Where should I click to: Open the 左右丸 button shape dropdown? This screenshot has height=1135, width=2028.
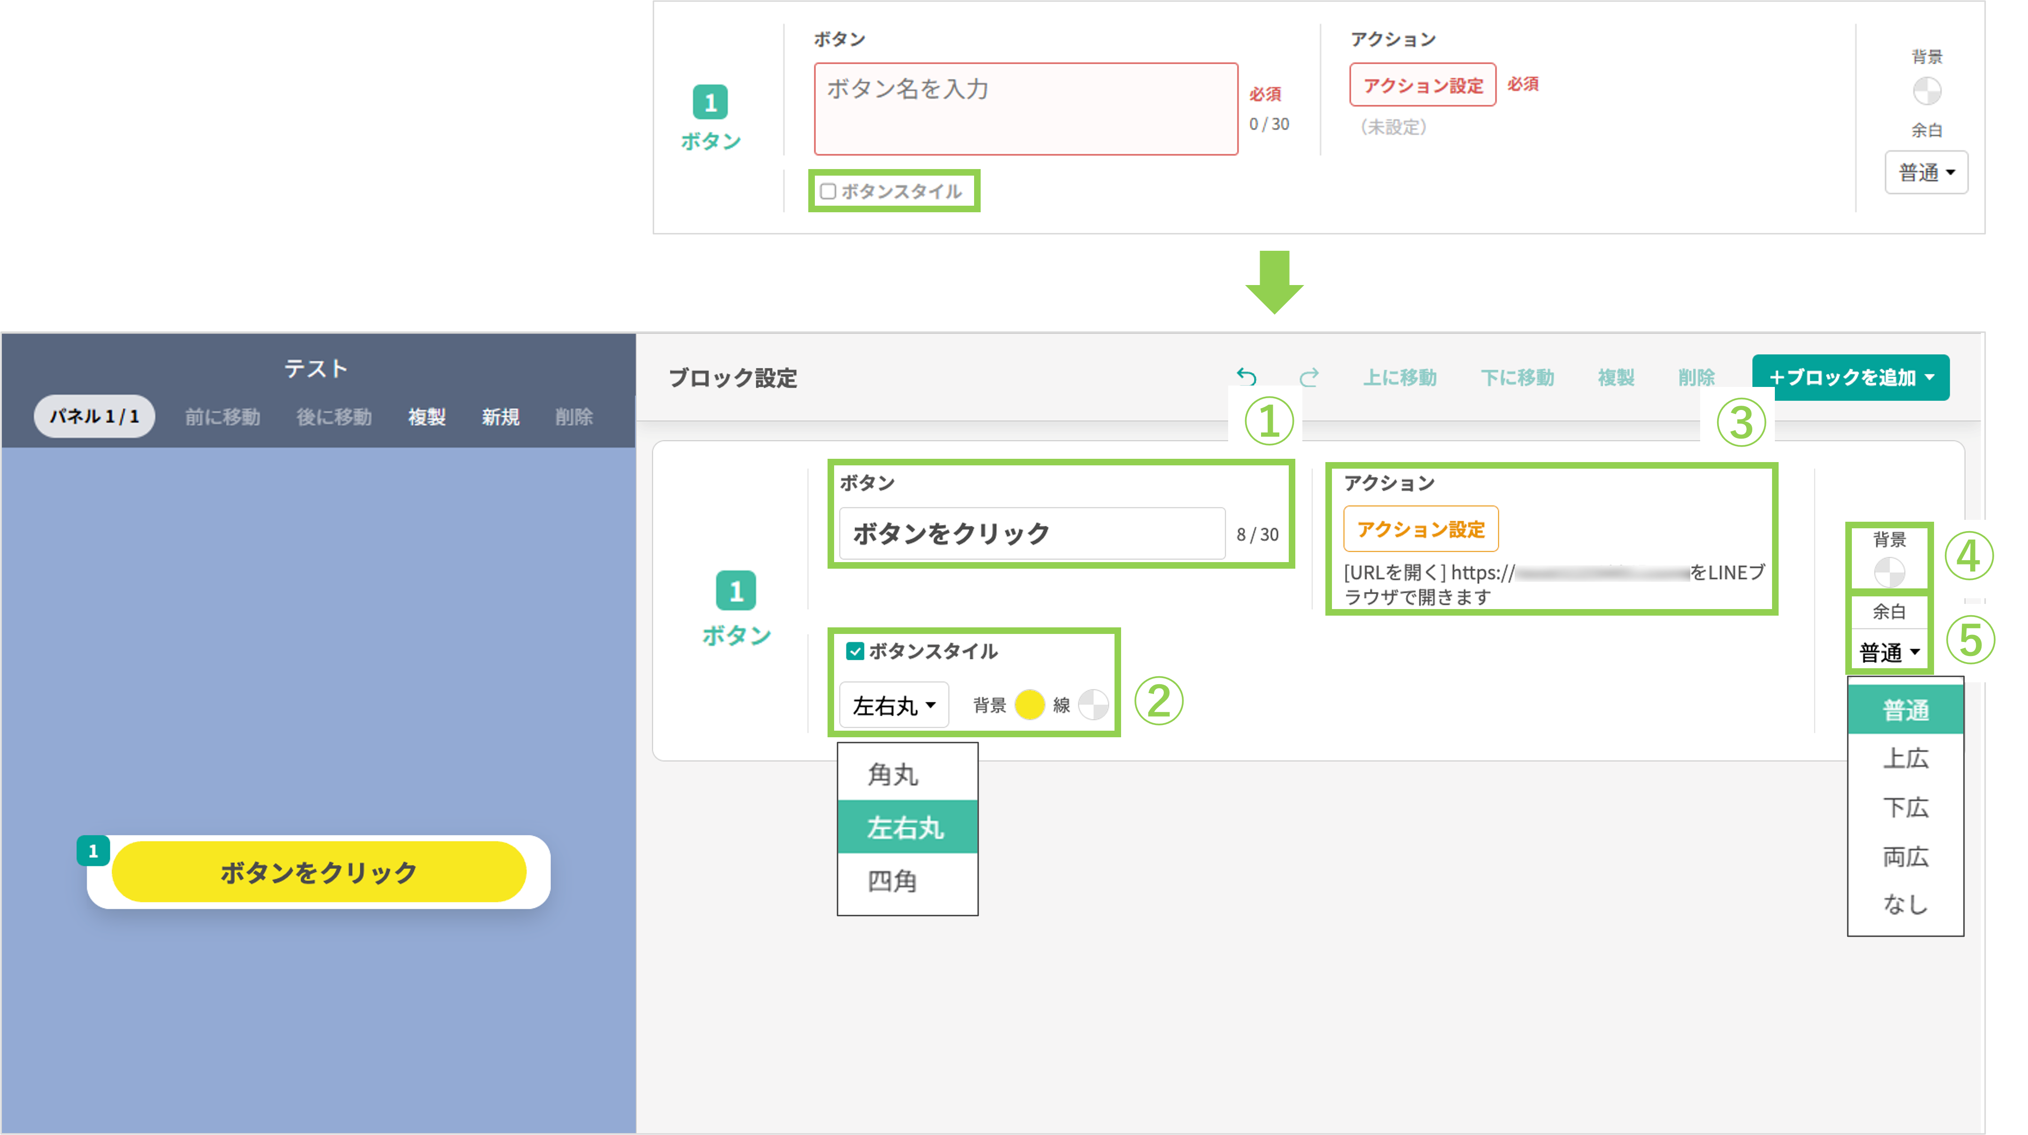click(x=894, y=705)
